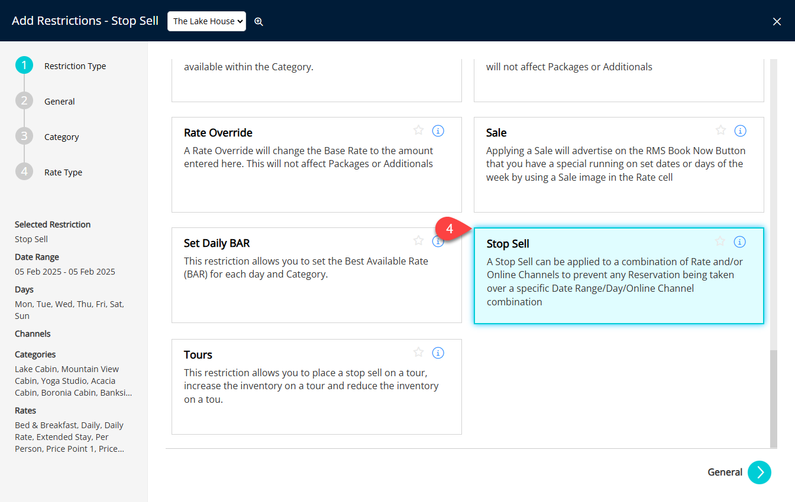795x502 pixels.
Task: Click the General next arrow button
Action: (760, 472)
